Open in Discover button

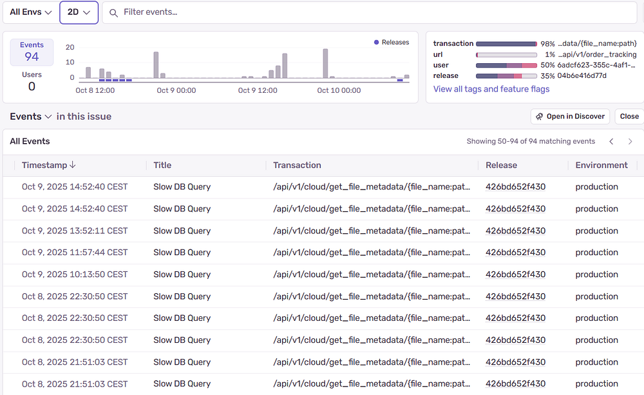point(570,117)
